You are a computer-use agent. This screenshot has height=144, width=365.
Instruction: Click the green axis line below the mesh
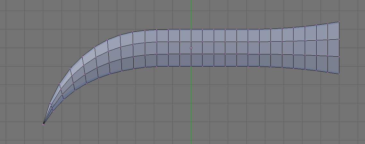(191, 105)
